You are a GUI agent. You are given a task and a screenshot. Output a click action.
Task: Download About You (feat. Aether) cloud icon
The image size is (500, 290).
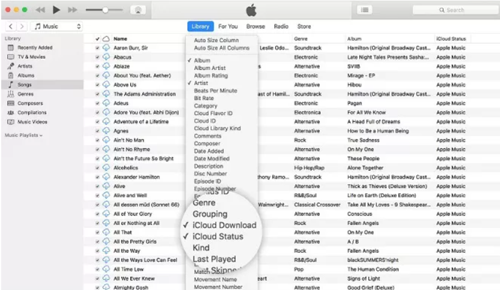(x=106, y=76)
